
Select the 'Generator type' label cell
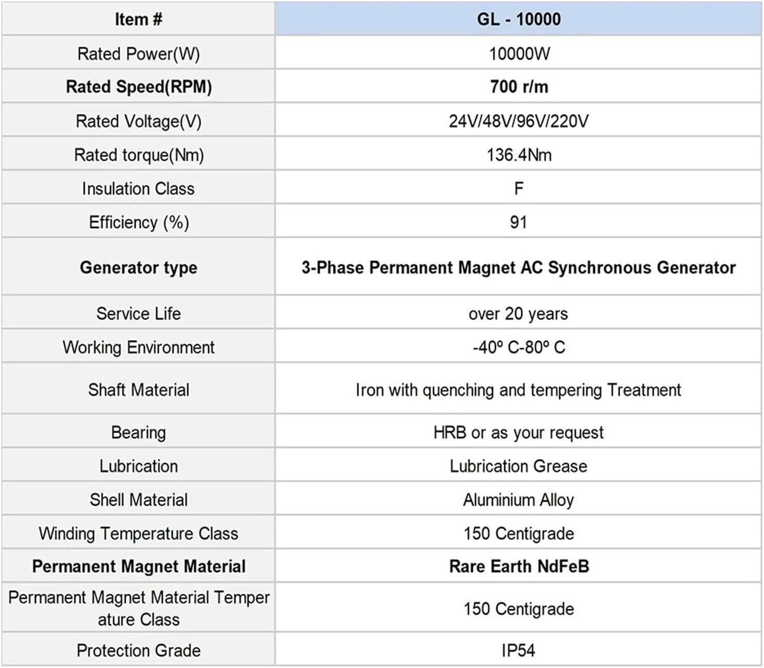[138, 268]
